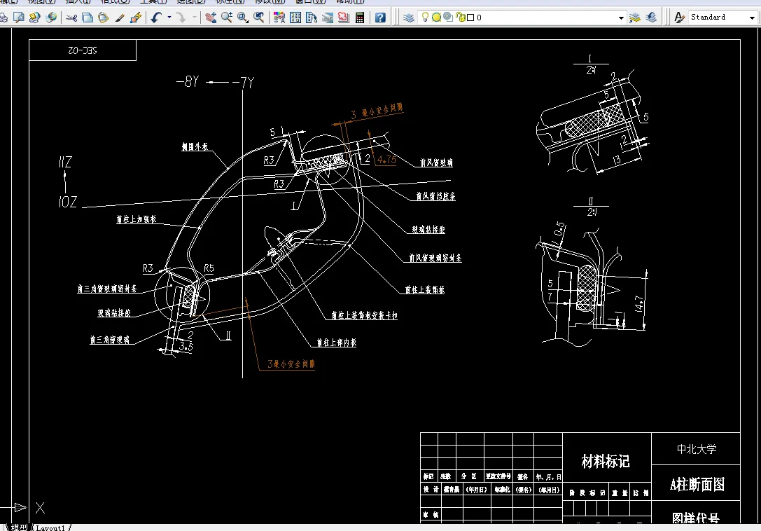
Task: Click the Zoom Previous icon
Action: pyautogui.click(x=259, y=18)
